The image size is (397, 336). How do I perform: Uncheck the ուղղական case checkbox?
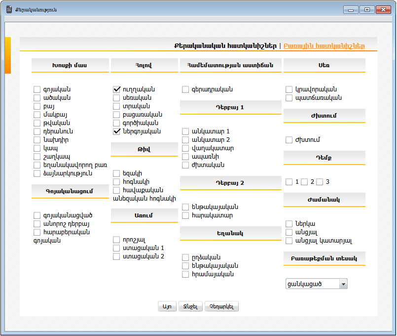click(116, 89)
